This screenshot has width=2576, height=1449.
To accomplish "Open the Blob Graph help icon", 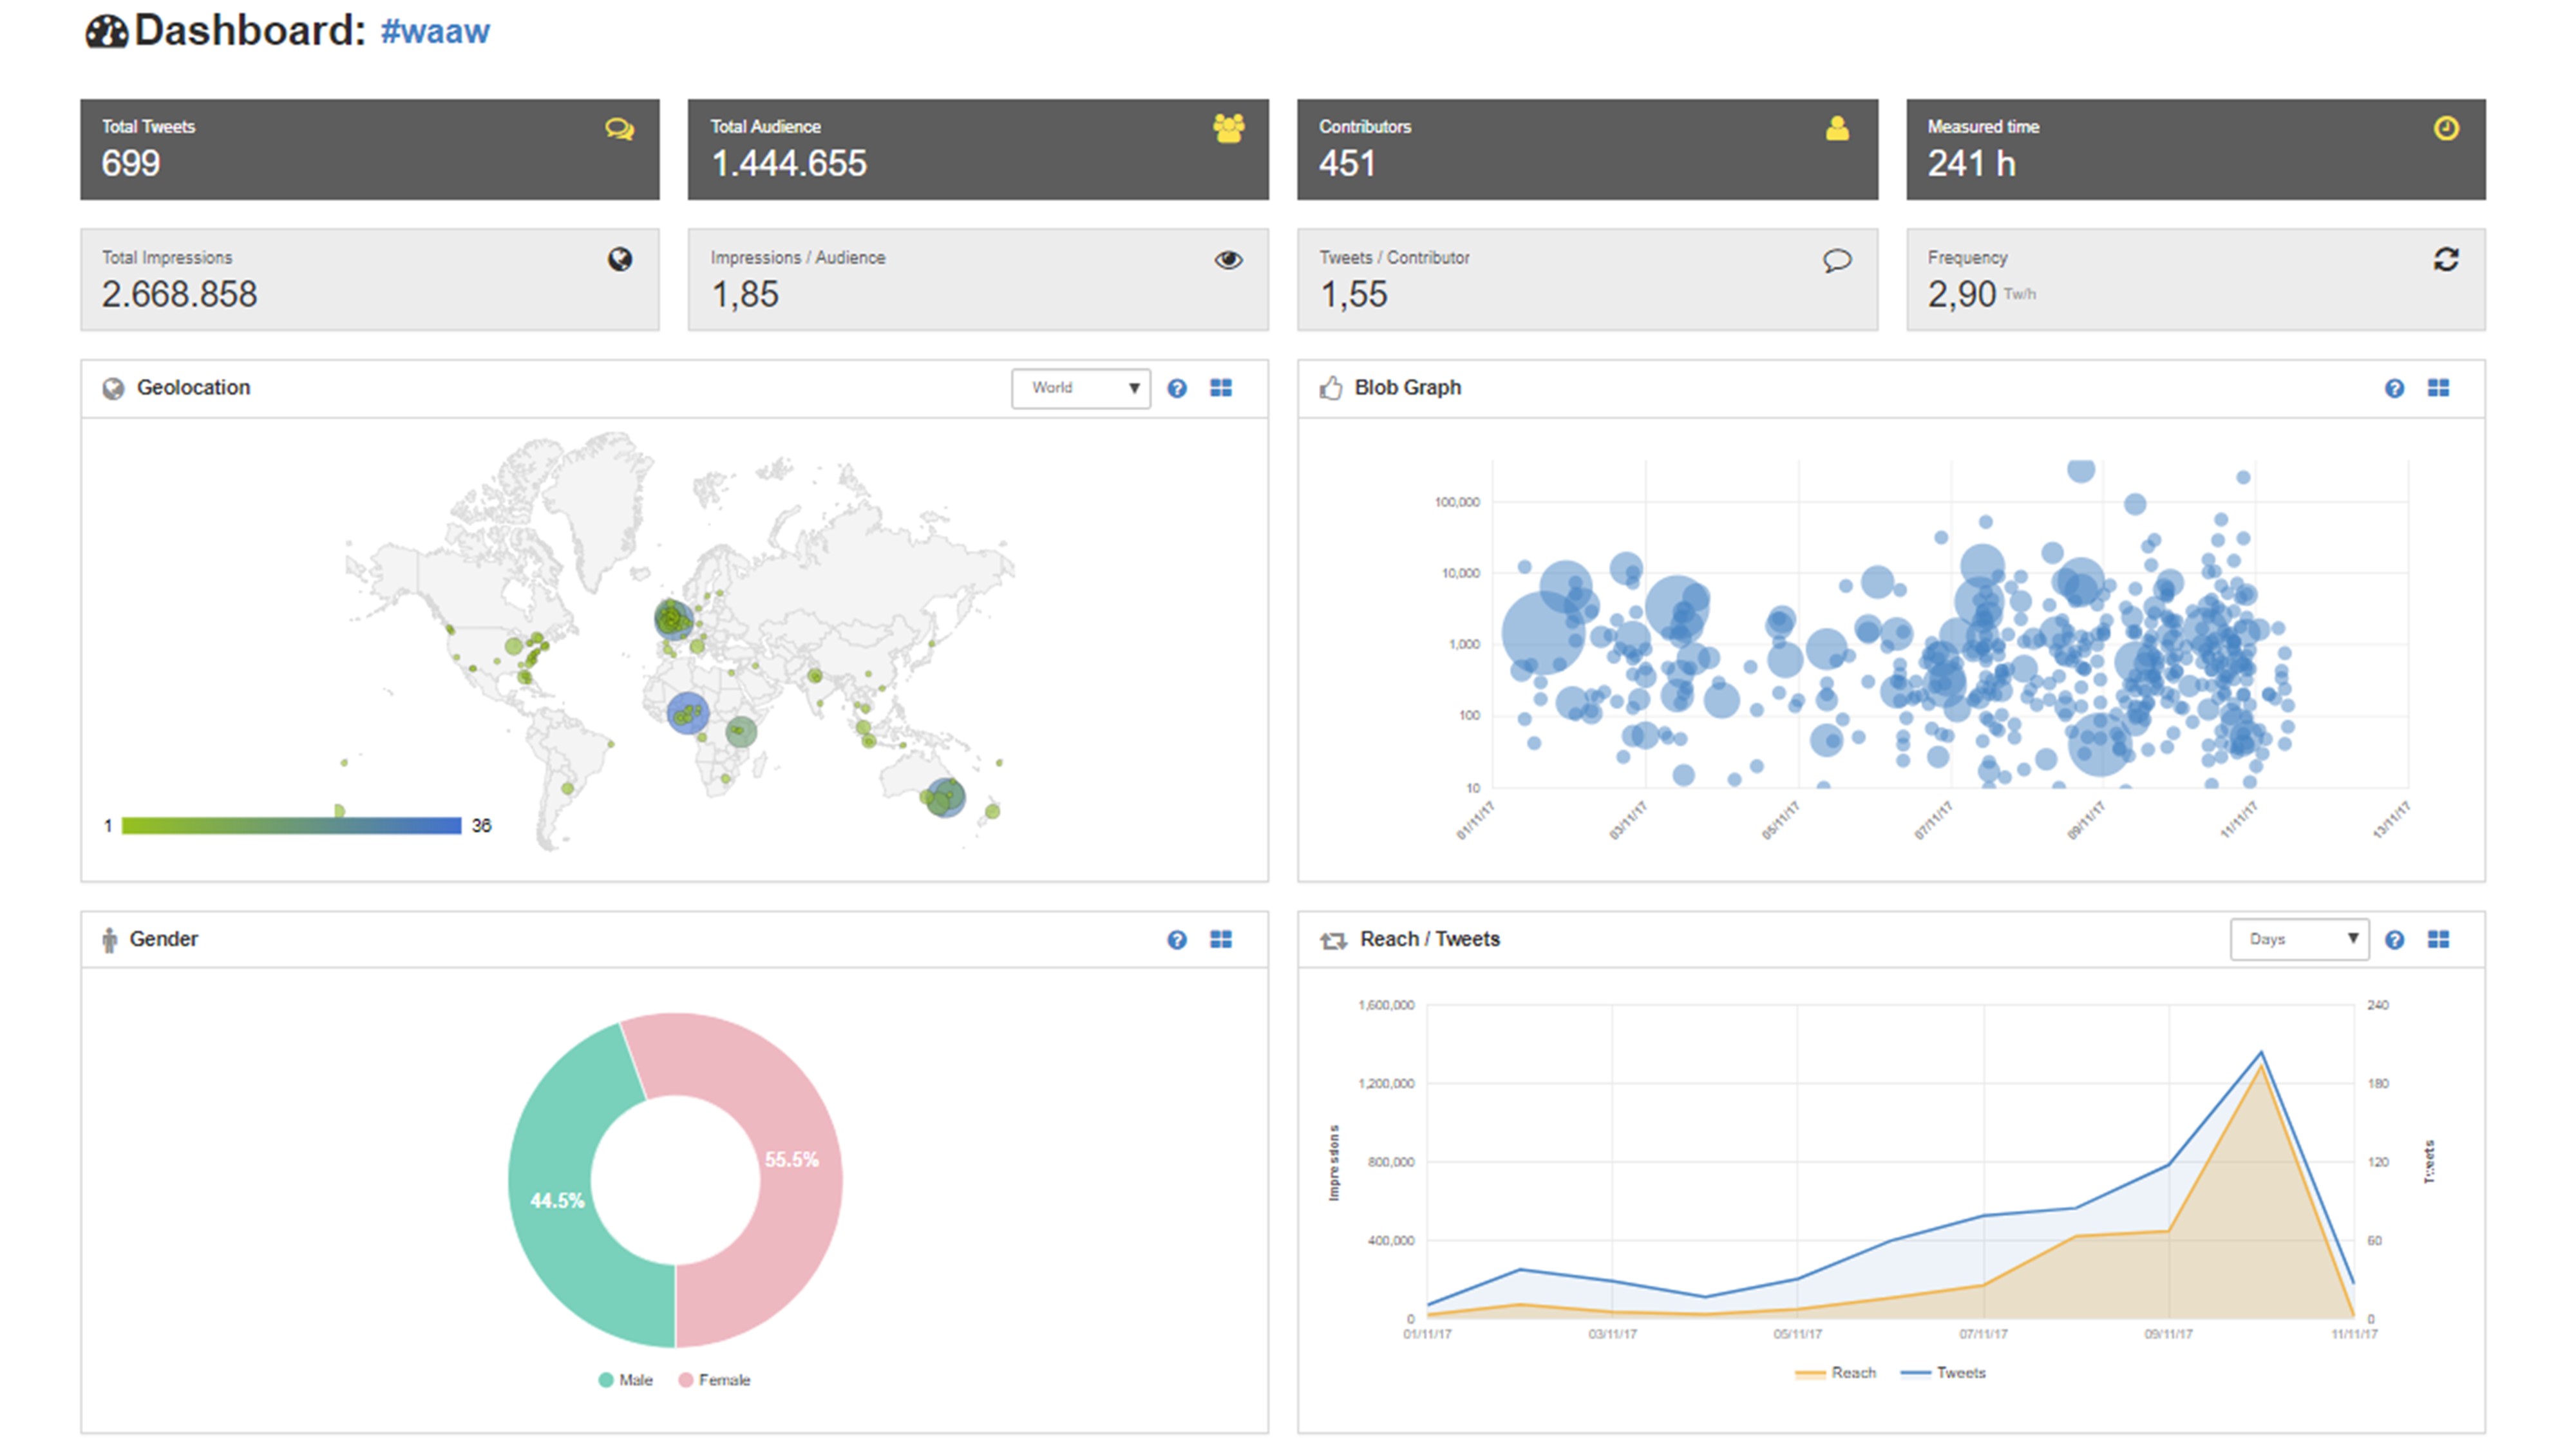I will click(x=2394, y=388).
